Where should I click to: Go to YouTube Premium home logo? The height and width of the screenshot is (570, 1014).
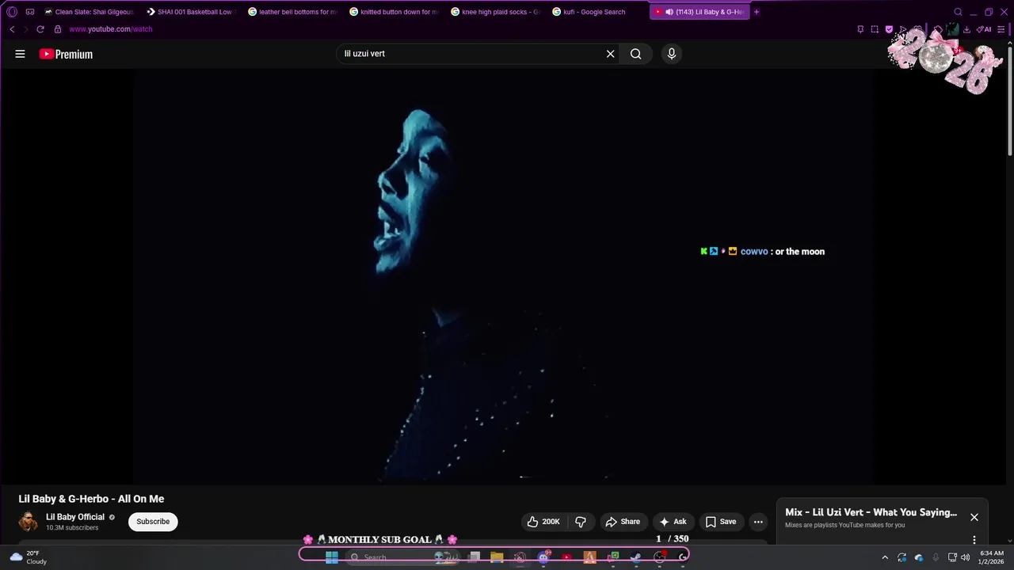pos(66,54)
